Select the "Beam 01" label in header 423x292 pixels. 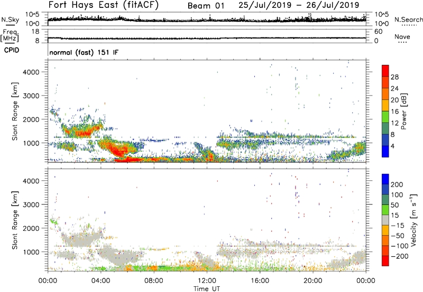[206, 6]
